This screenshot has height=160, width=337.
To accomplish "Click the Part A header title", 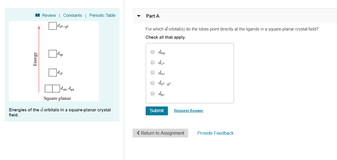I will click(153, 16).
